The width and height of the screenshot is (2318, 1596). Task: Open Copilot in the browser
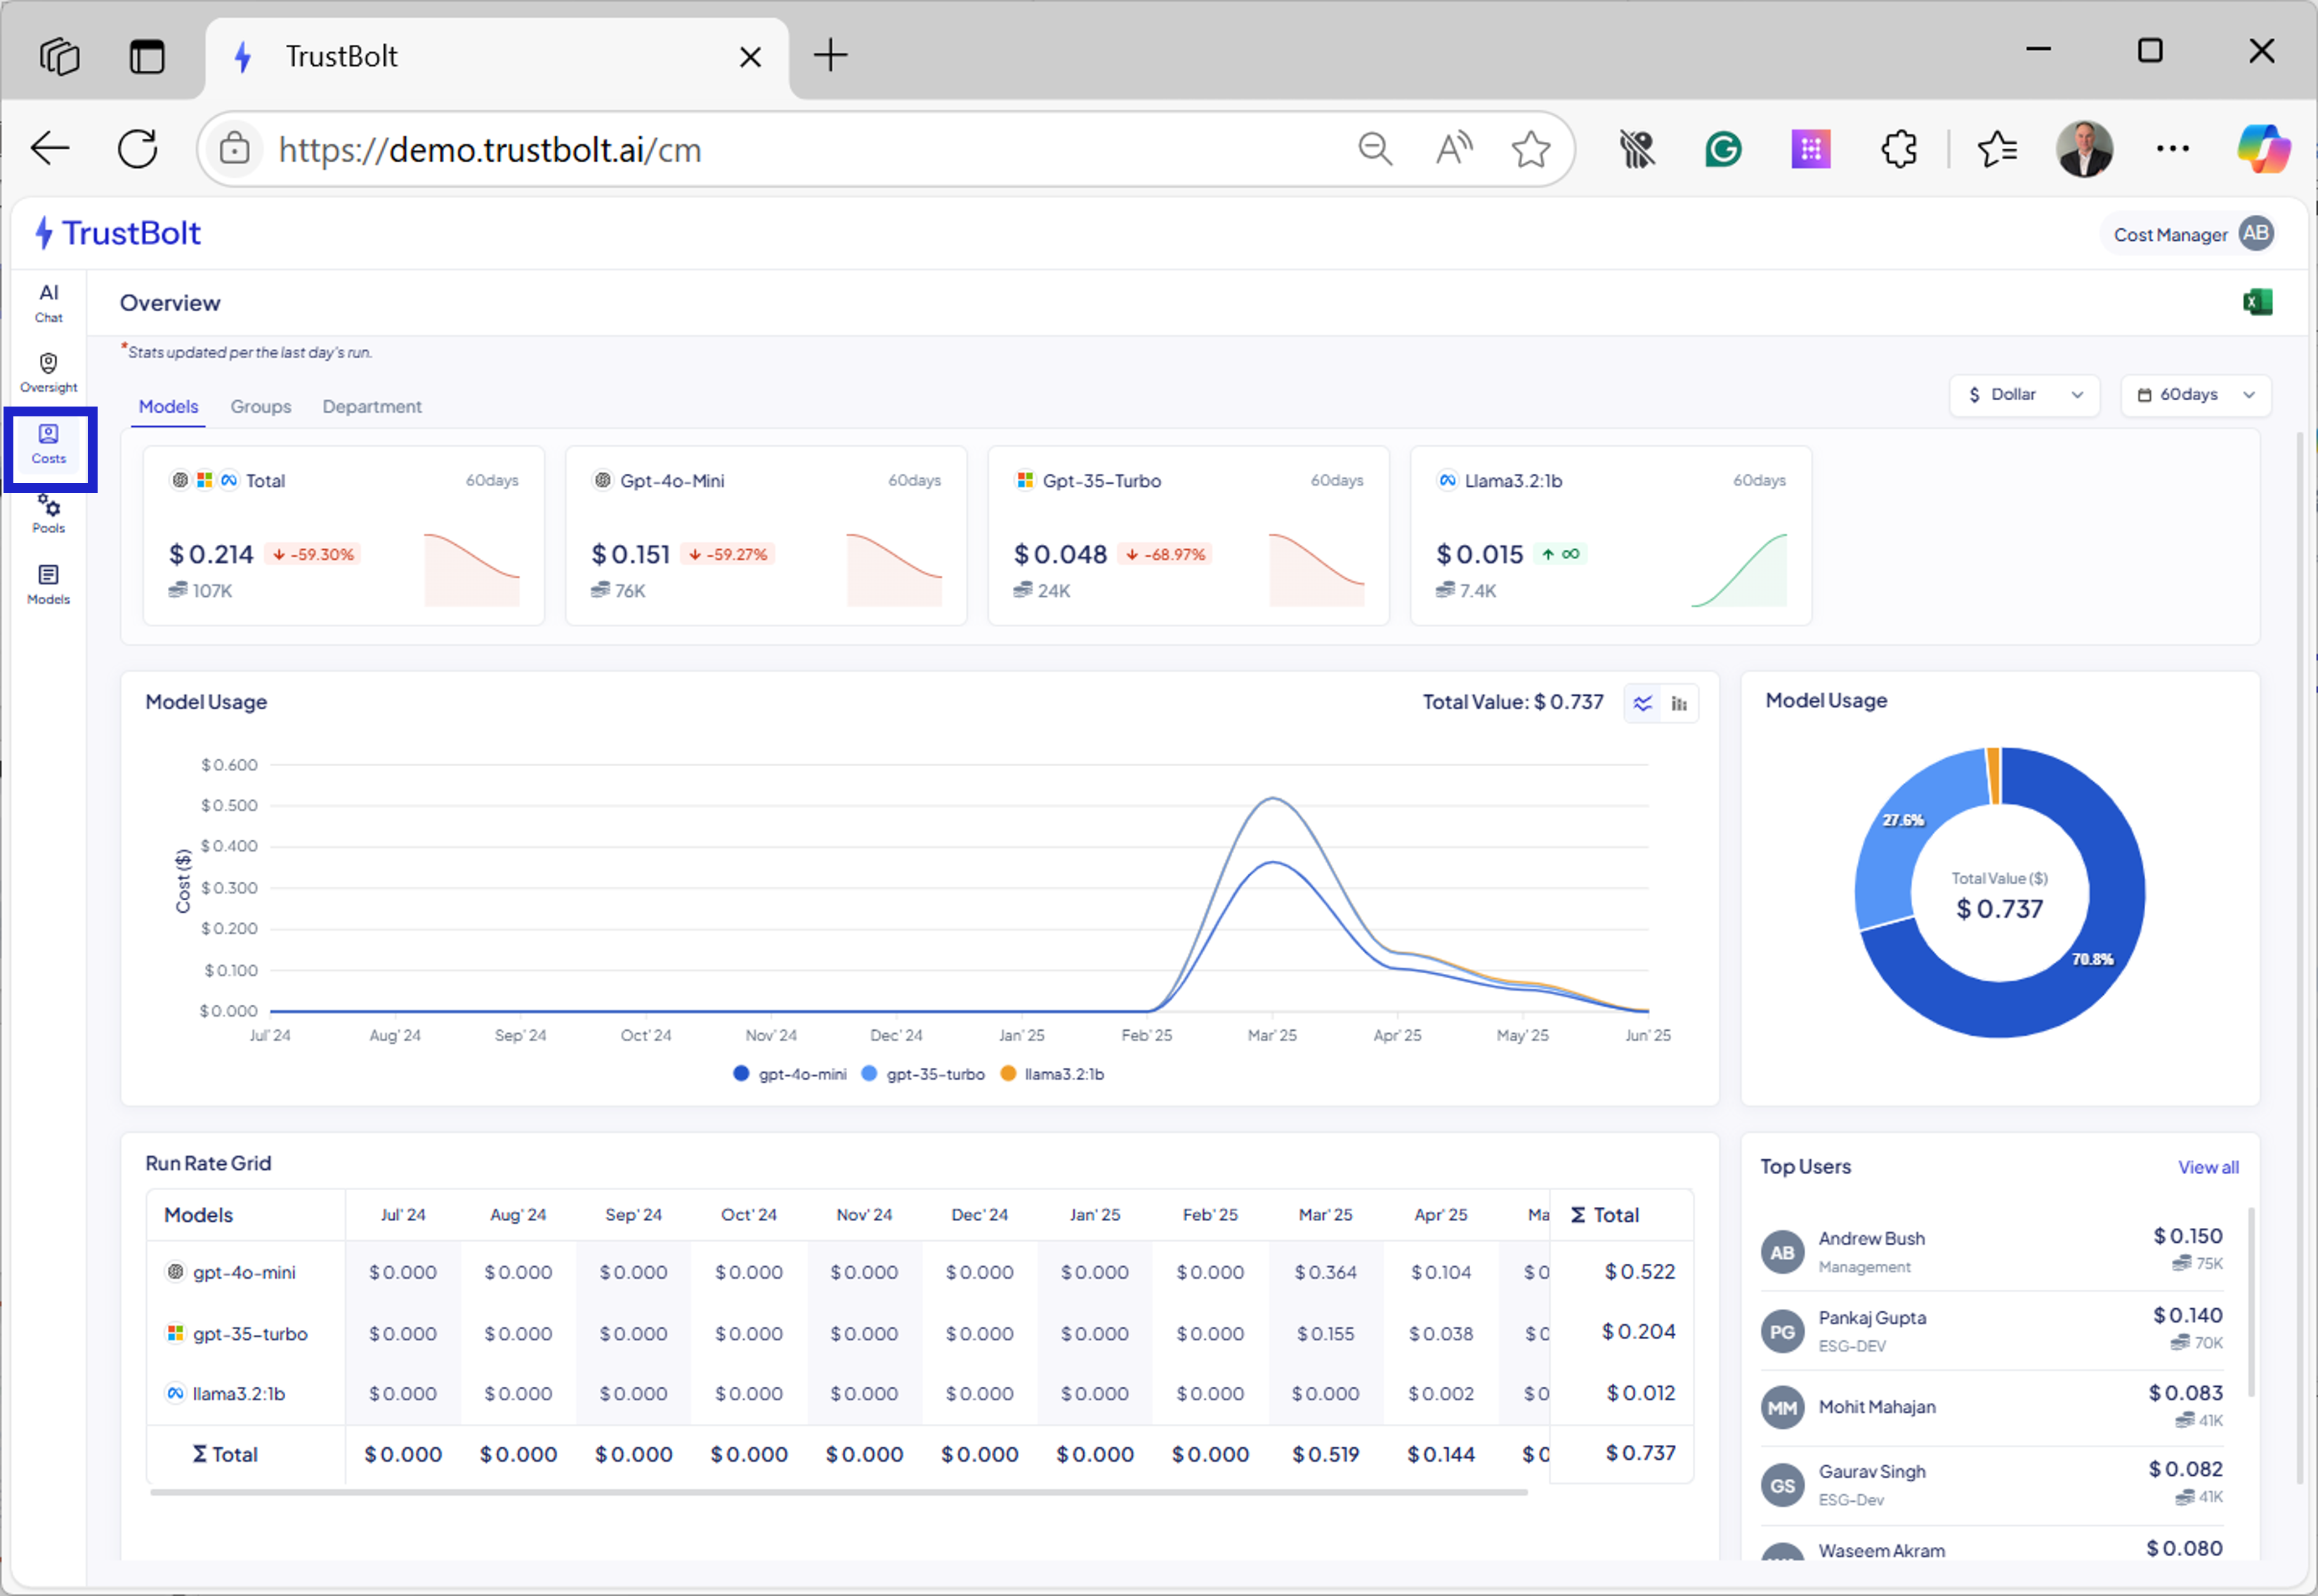point(2263,149)
